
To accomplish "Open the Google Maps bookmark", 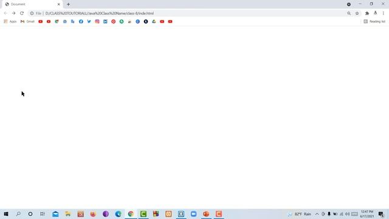I will pyautogui.click(x=57, y=22).
